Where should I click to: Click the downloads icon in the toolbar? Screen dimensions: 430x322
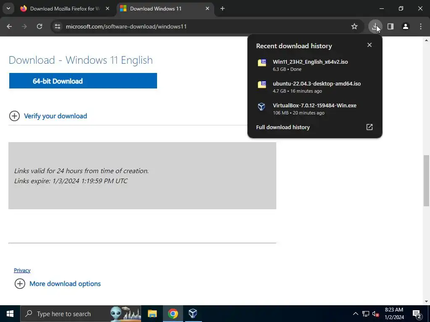pos(375,26)
